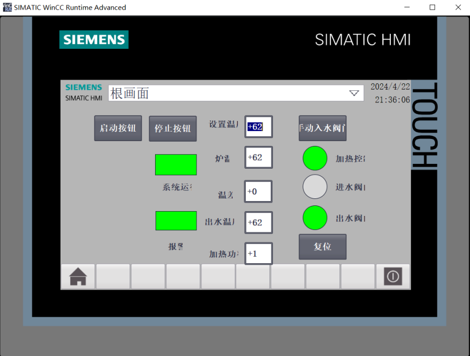Click the green 加热控制 indicator lamp
The width and height of the screenshot is (470, 356).
tap(315, 159)
